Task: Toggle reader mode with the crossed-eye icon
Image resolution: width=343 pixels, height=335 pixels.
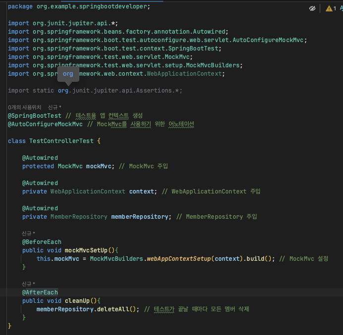Action: (x=312, y=8)
